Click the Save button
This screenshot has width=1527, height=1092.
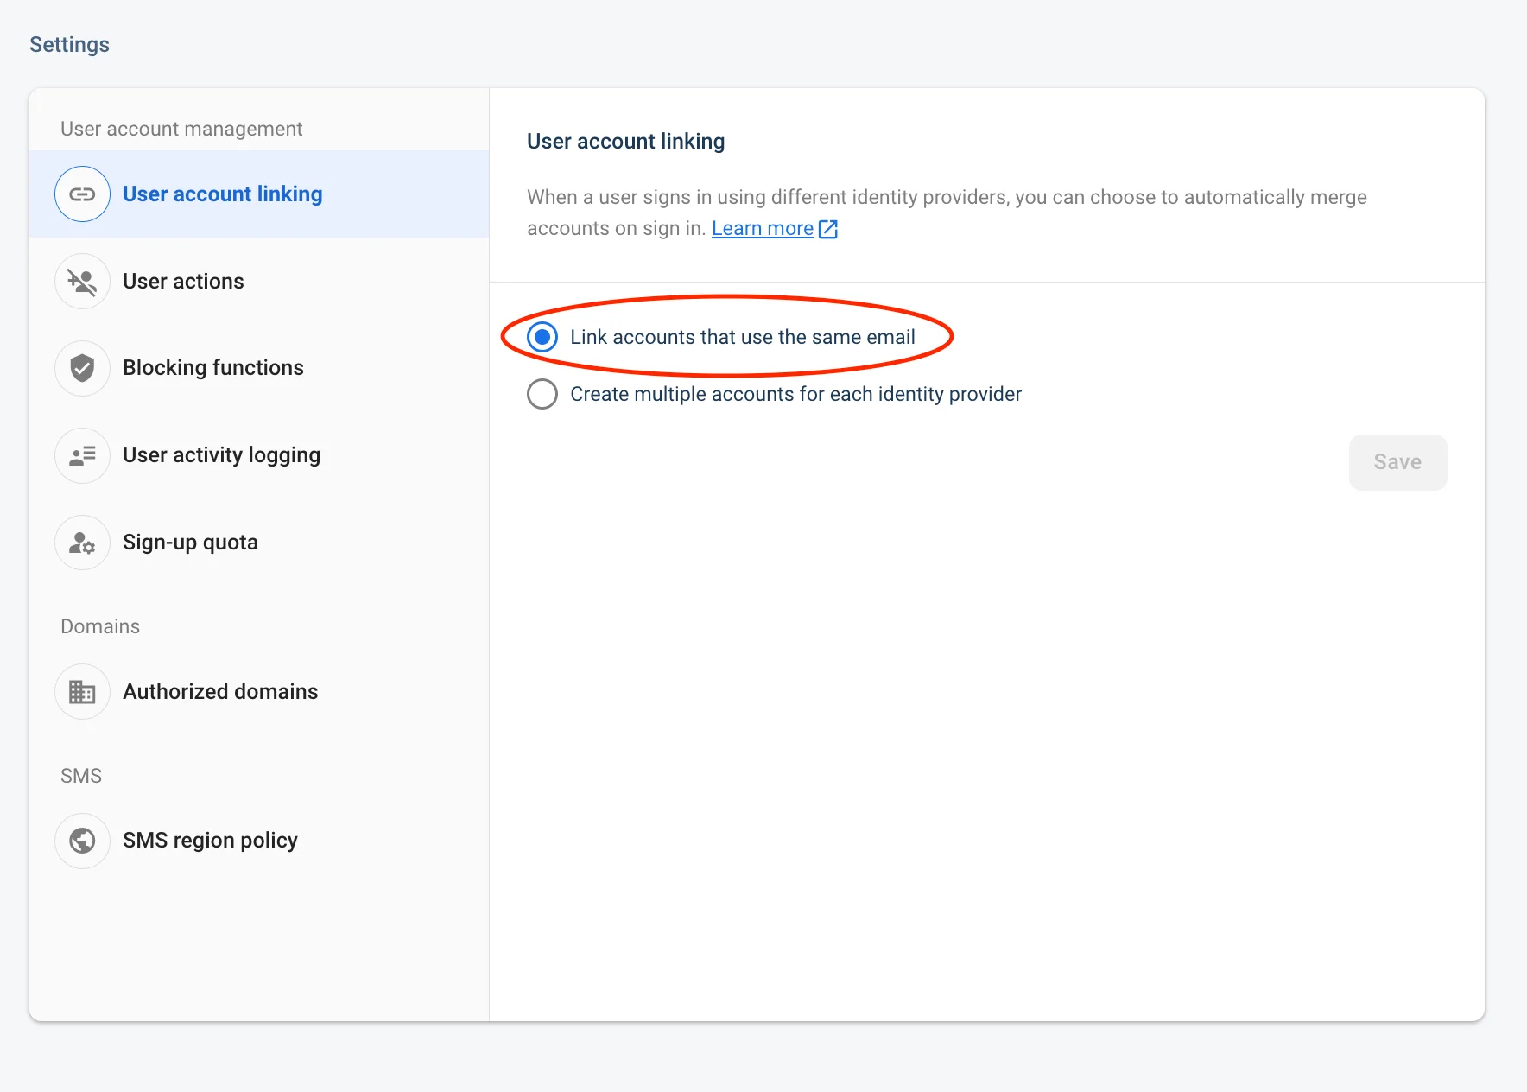(1397, 462)
